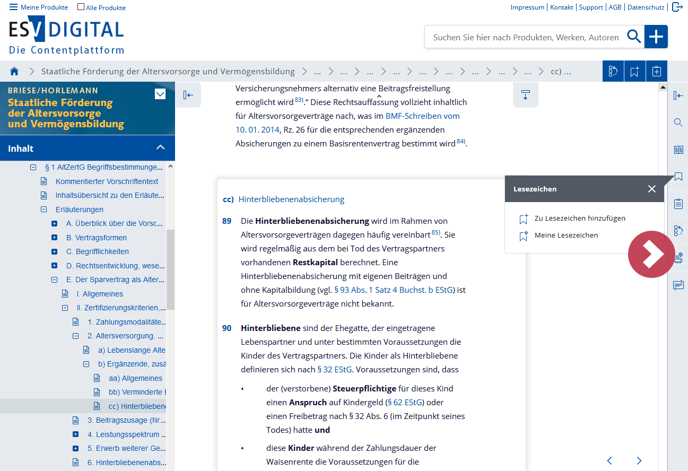The width and height of the screenshot is (688, 471).
Task: Hide the left navigation pane
Action: pyautogui.click(x=188, y=95)
